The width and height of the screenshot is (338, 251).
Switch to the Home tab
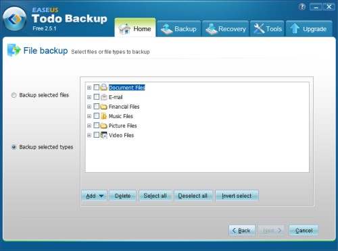pyautogui.click(x=135, y=28)
